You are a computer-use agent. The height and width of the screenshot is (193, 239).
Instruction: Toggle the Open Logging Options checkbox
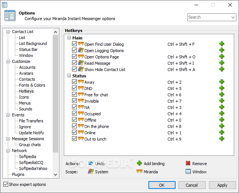tap(74, 50)
